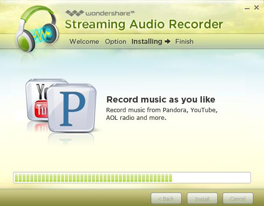Click the wondershare brand name text
264x206 pixels.
coord(110,13)
